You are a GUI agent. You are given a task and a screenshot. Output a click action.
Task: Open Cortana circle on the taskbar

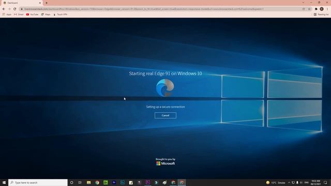[71, 182]
